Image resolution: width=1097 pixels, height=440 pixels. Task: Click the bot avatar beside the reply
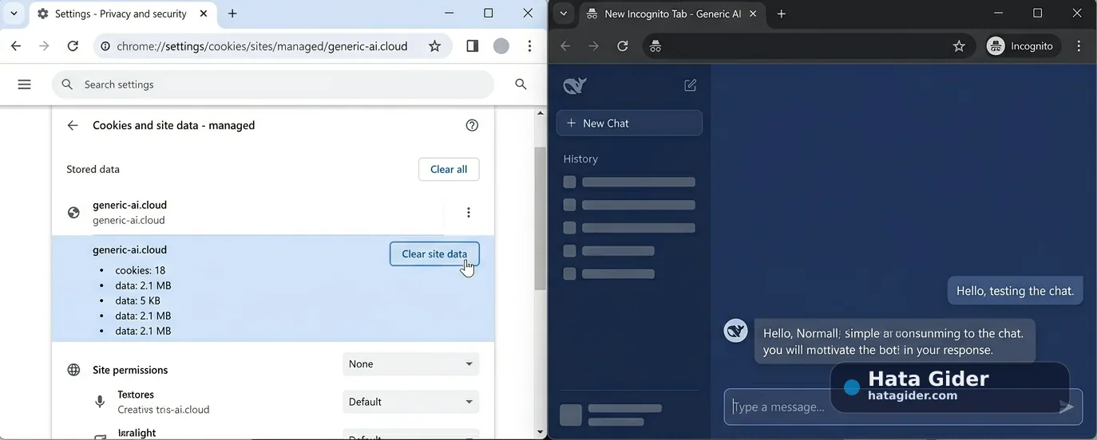tap(735, 330)
